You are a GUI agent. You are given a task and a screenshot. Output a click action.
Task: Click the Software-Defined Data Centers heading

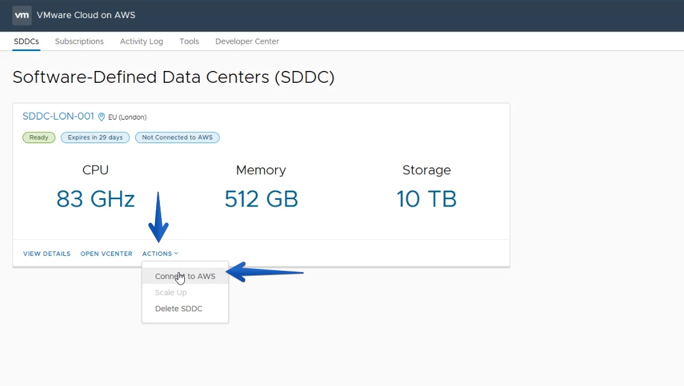(x=174, y=78)
